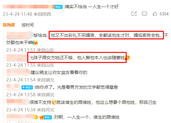Click the 铁粉3 fan badge
The height and width of the screenshot is (123, 171).
click(27, 87)
